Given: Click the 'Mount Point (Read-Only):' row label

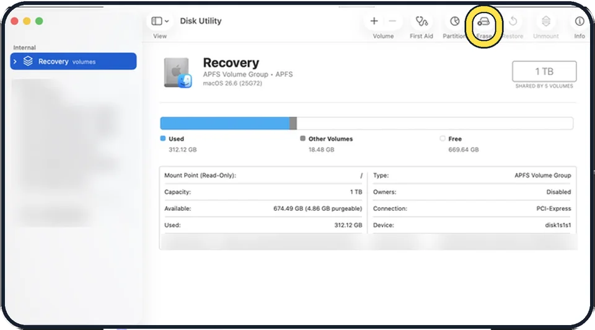Looking at the screenshot, I should [x=200, y=176].
